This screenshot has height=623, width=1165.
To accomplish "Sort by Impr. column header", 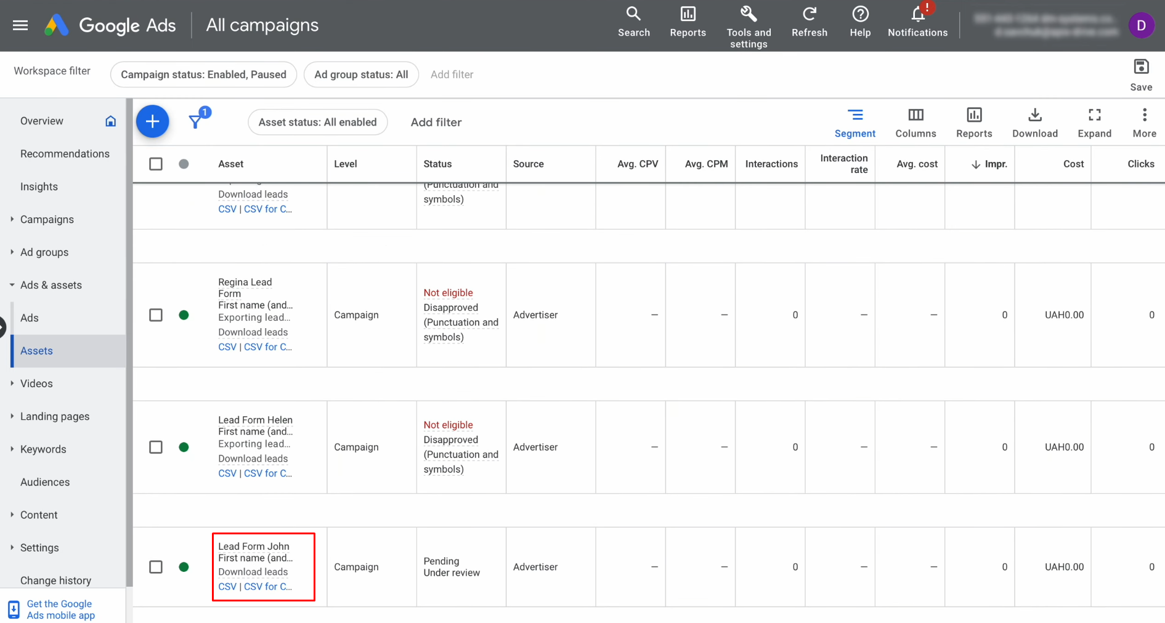I will click(x=989, y=164).
